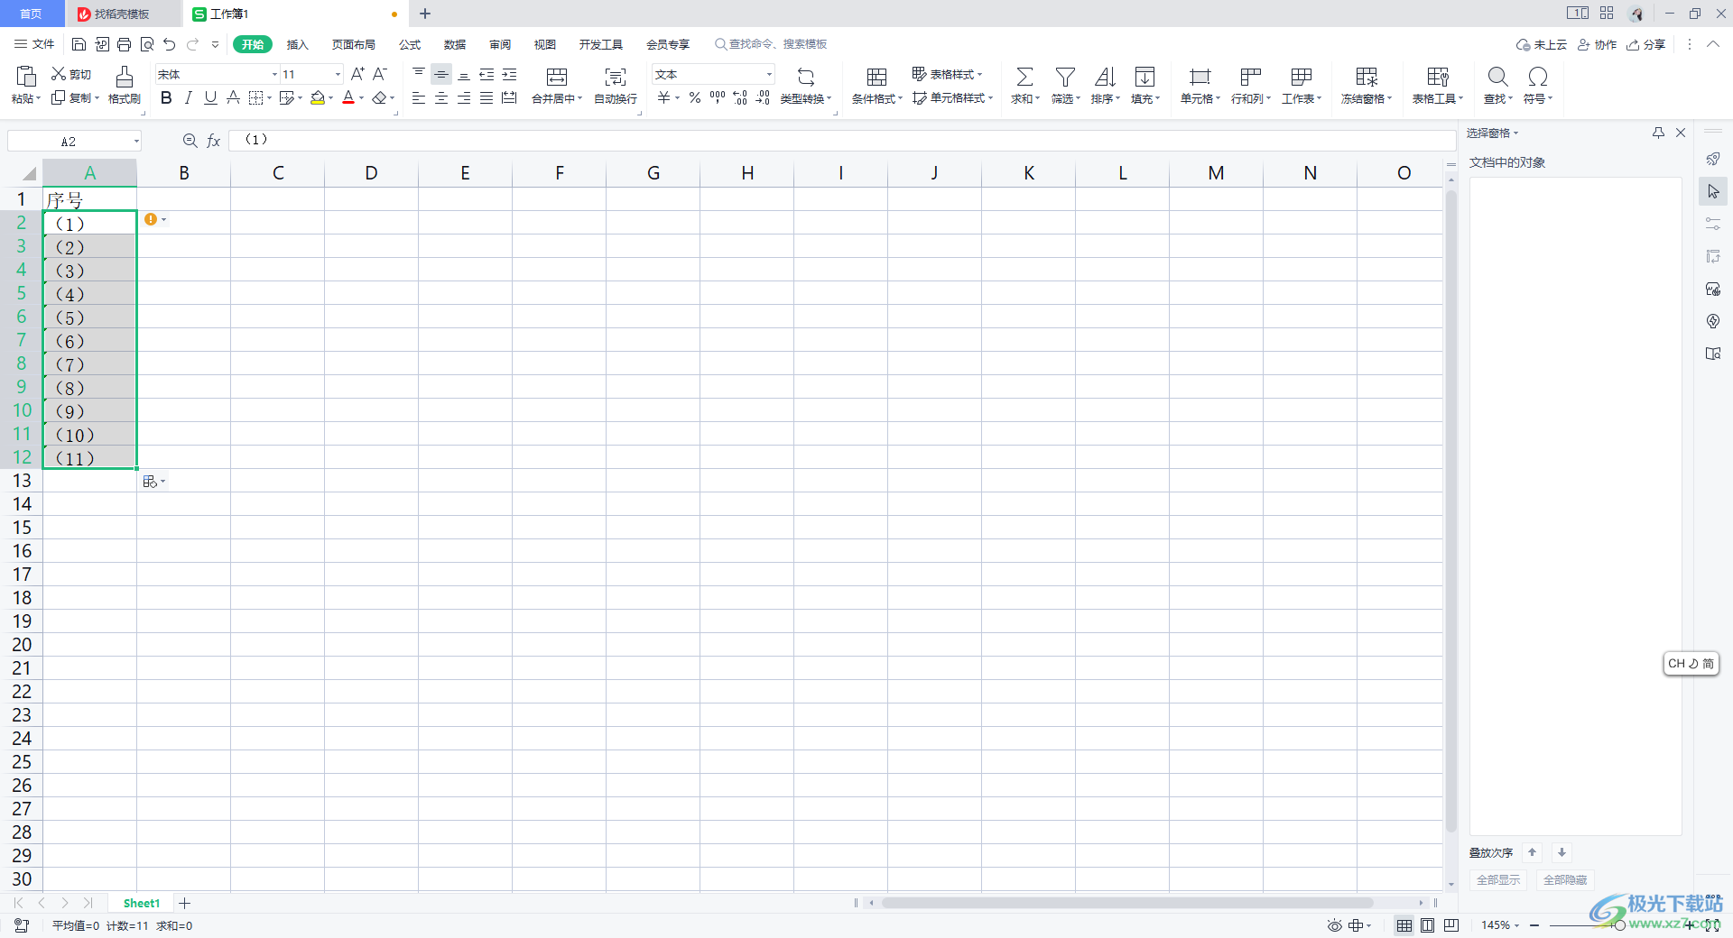The height and width of the screenshot is (938, 1733).
Task: Close the selection pane
Action: coord(1681,133)
